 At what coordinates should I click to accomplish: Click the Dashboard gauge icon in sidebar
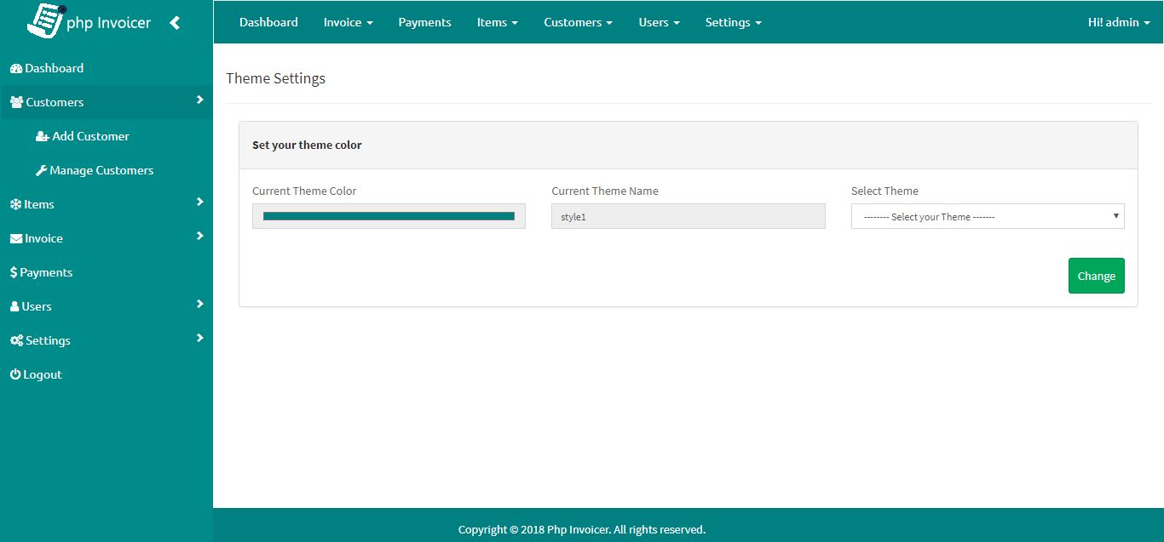click(15, 69)
